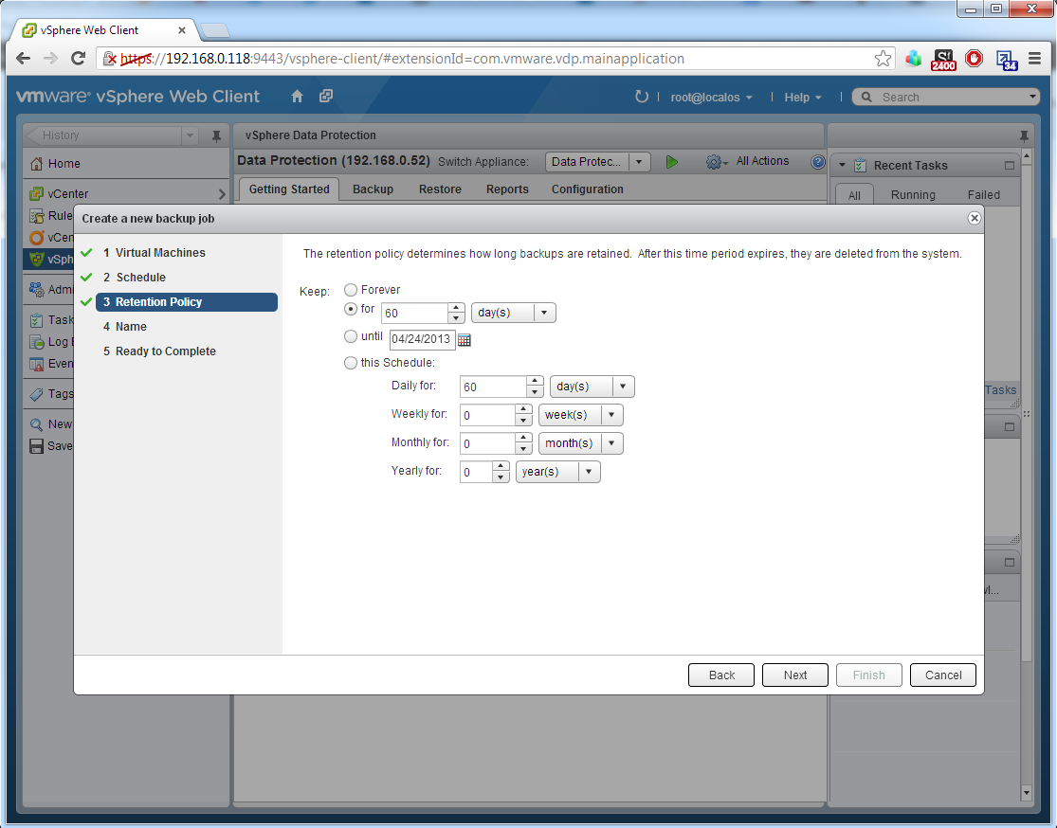1057x828 pixels.
Task: Click the Yearly for number field
Action: click(x=476, y=472)
